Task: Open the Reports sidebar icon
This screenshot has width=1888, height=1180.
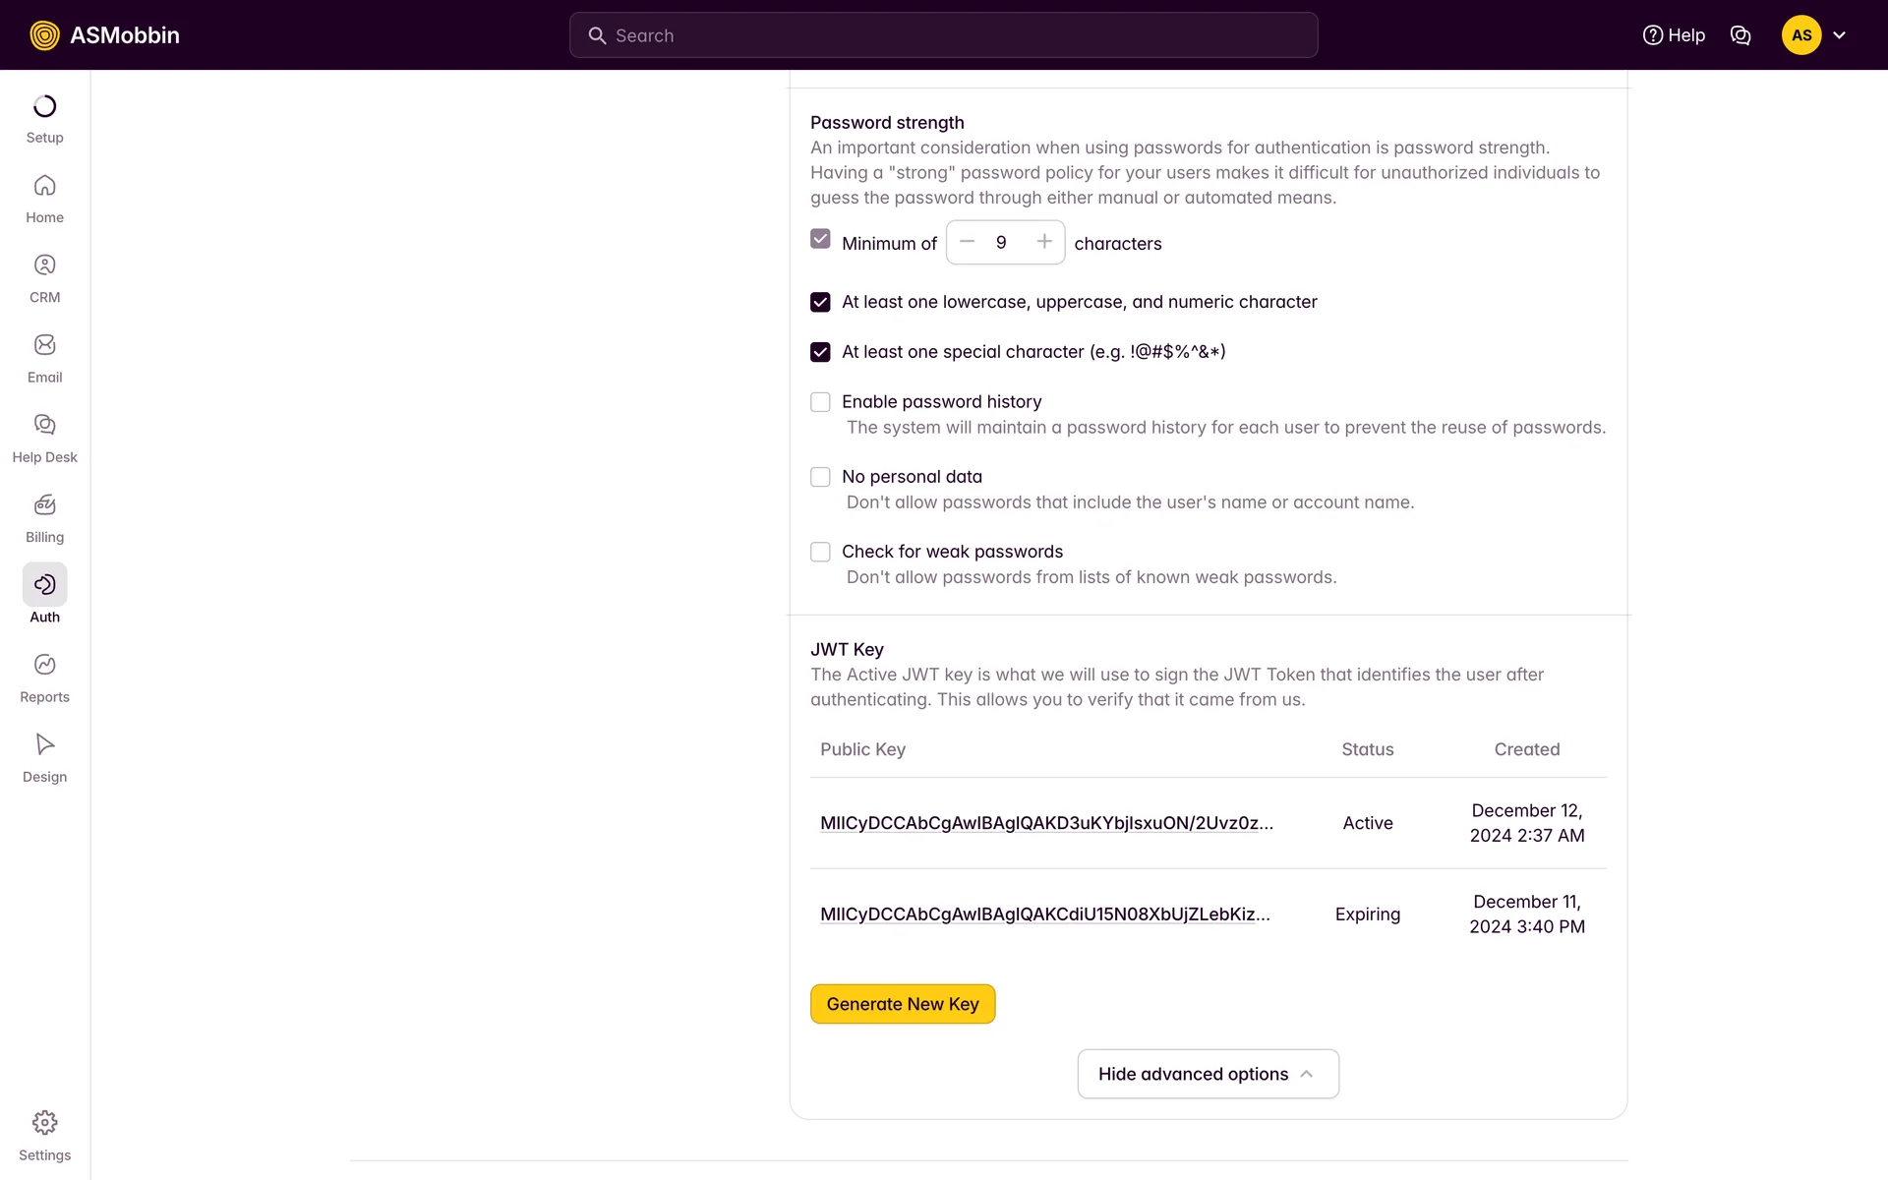Action: [44, 665]
